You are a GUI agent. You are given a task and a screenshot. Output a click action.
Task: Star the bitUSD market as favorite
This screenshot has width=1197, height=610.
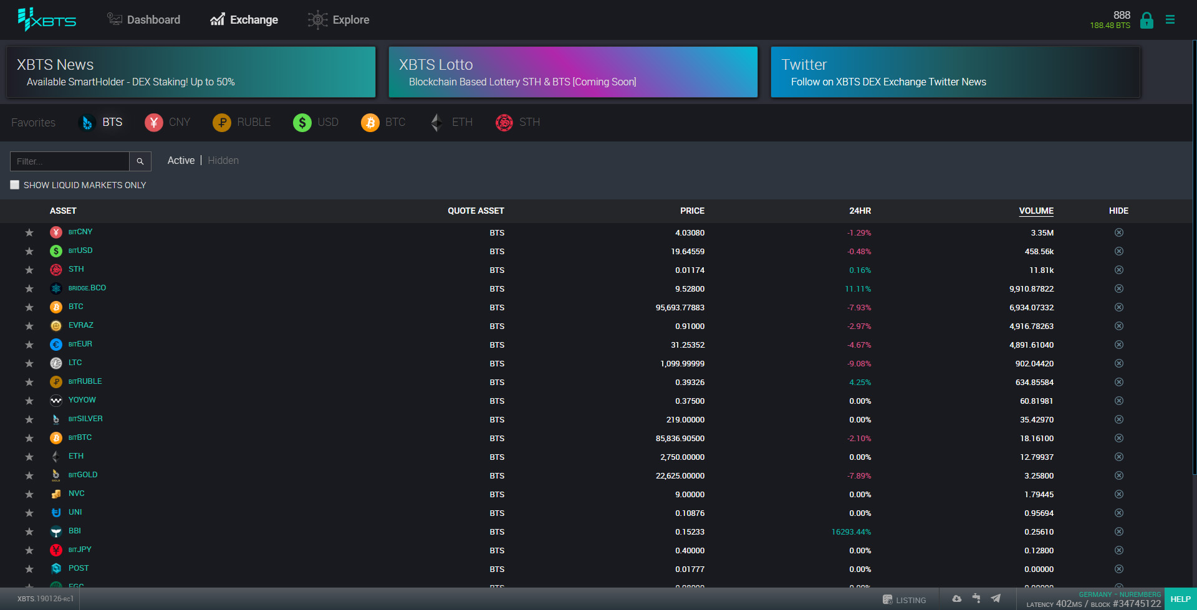[x=29, y=251]
